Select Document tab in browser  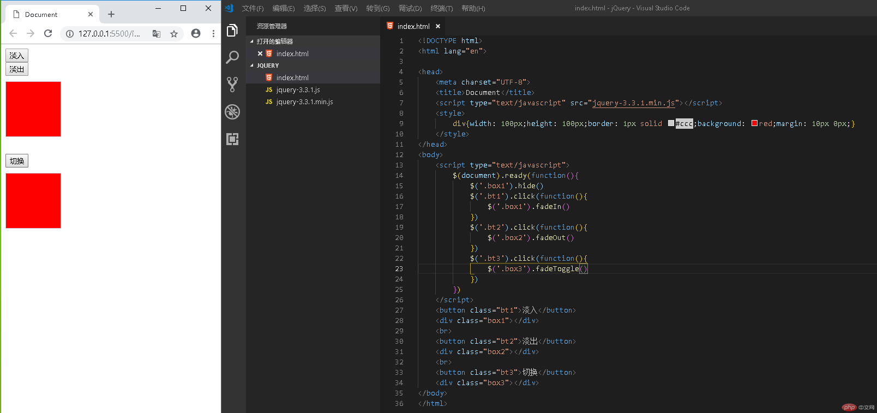click(52, 14)
